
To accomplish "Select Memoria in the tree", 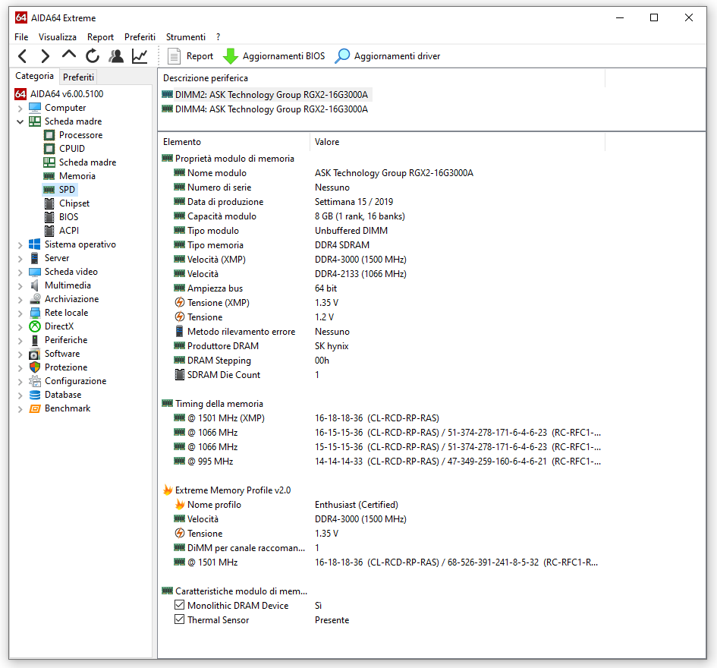I will pos(77,176).
